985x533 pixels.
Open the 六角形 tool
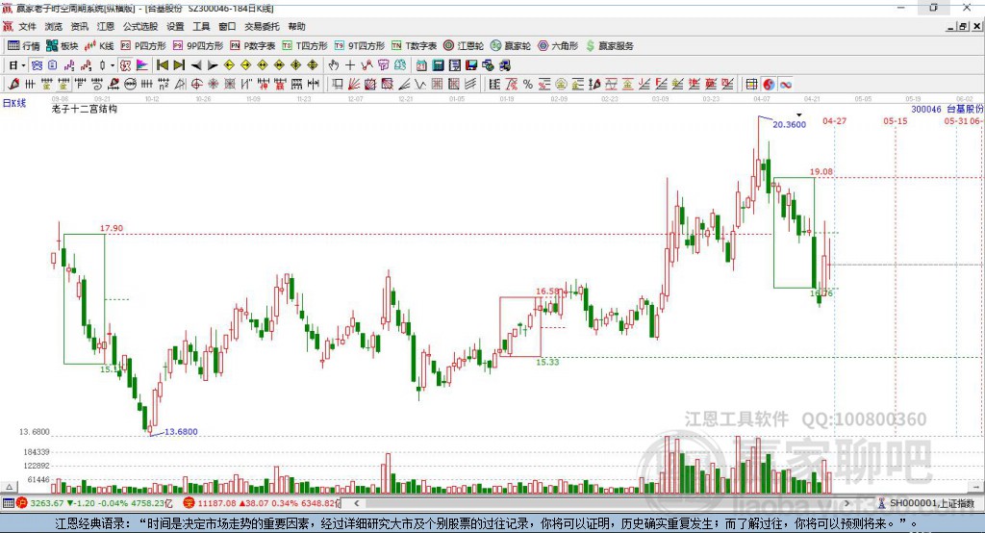[558, 46]
